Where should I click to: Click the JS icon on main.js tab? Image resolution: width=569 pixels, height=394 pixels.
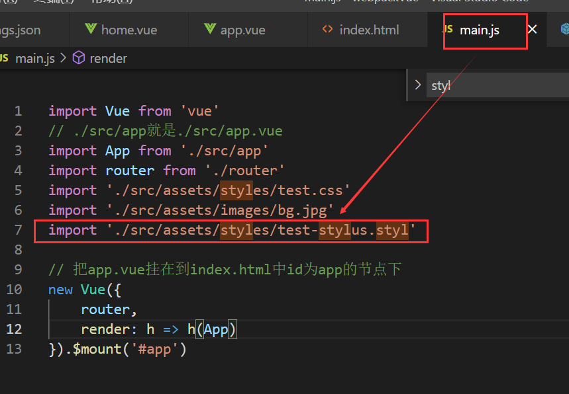[x=448, y=29]
